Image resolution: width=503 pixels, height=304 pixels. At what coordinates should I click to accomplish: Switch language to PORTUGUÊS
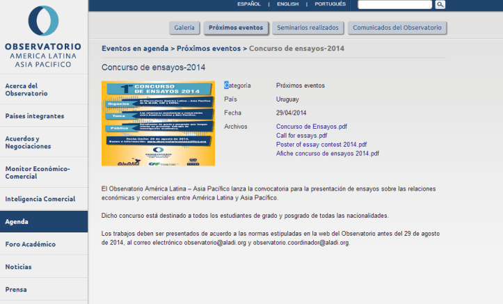(x=330, y=4)
